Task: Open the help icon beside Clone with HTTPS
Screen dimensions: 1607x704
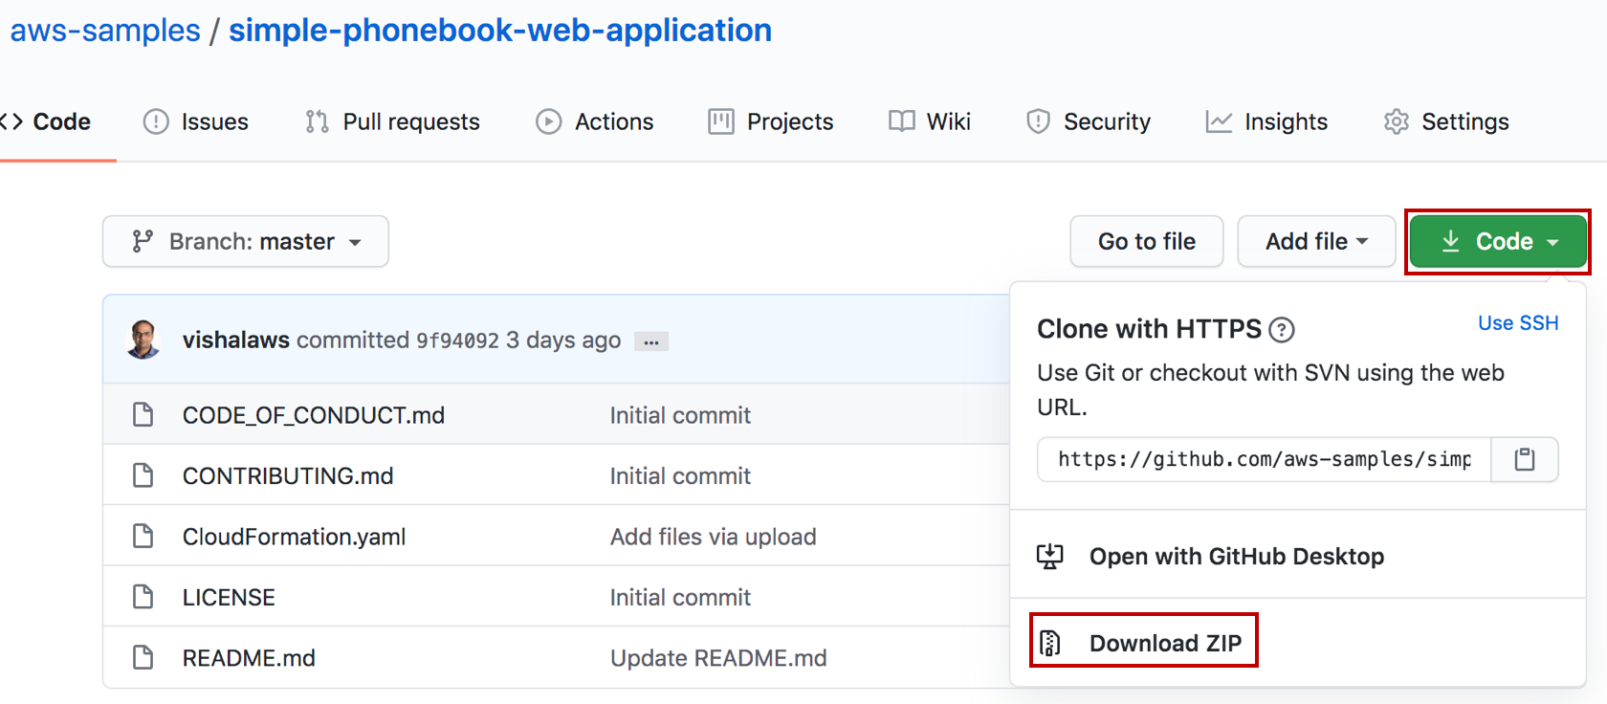Action: pos(1282,330)
